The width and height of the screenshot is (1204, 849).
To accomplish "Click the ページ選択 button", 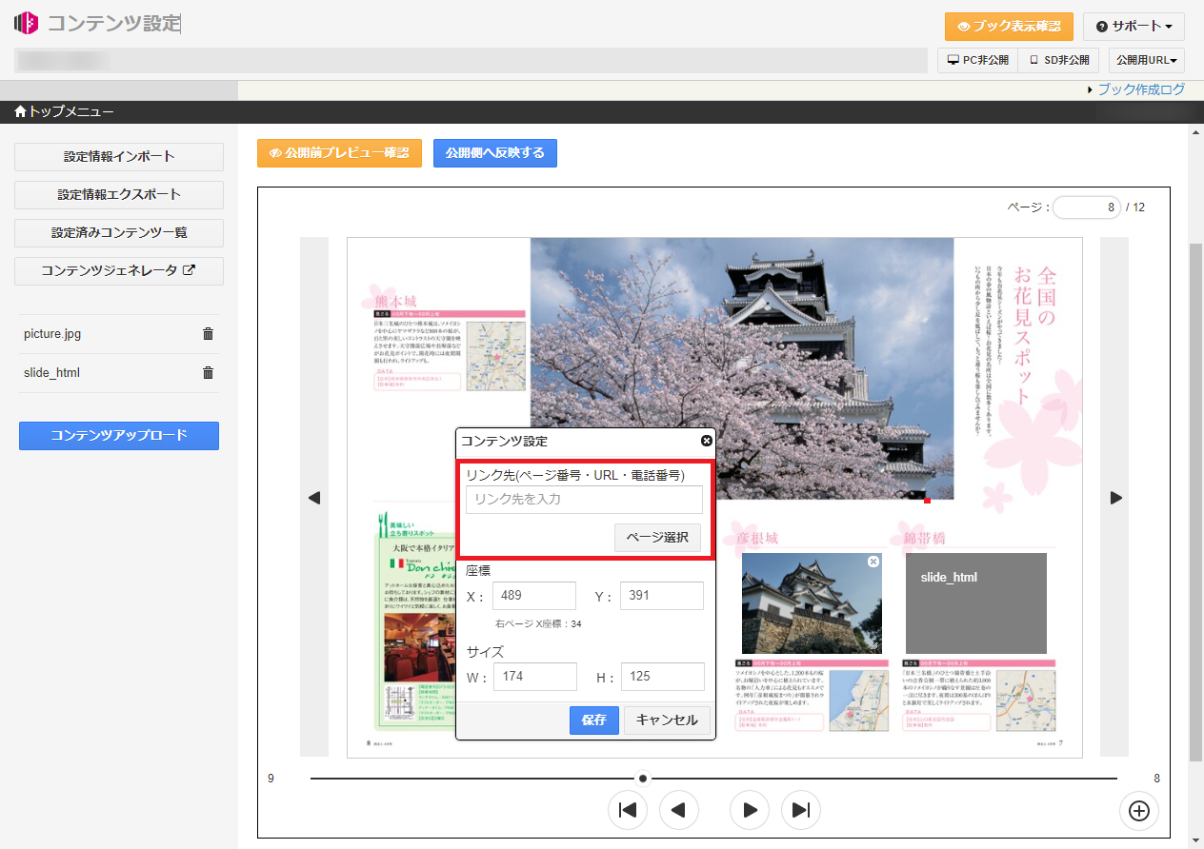I will (657, 538).
